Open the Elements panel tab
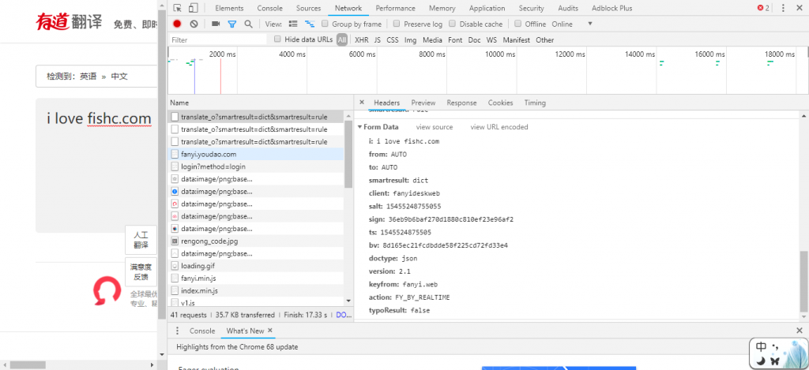This screenshot has width=809, height=370. coord(229,8)
